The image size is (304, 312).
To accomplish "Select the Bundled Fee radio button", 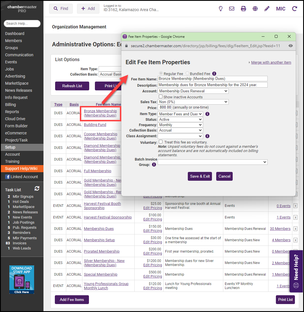I will [x=188, y=74].
